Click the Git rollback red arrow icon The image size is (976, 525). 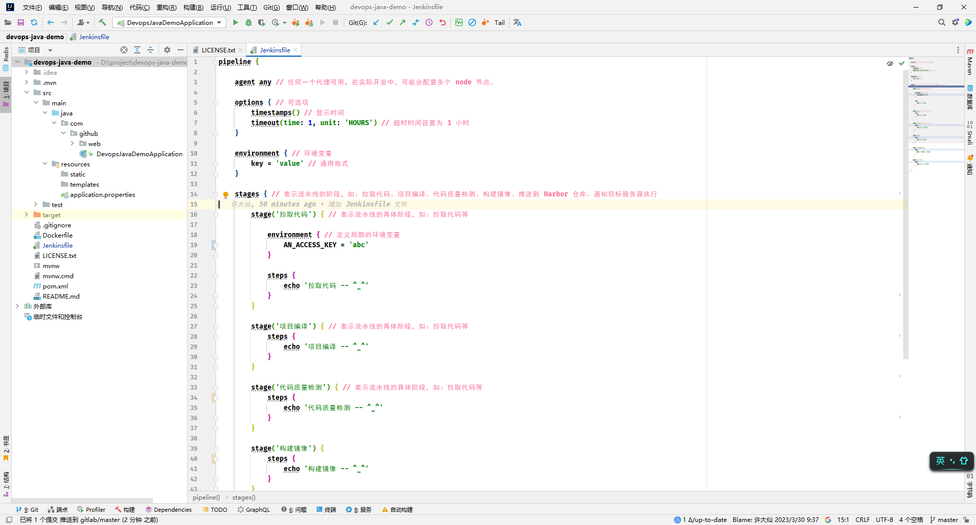443,22
